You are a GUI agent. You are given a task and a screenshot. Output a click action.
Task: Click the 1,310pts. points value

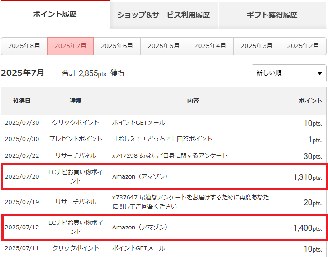click(308, 177)
